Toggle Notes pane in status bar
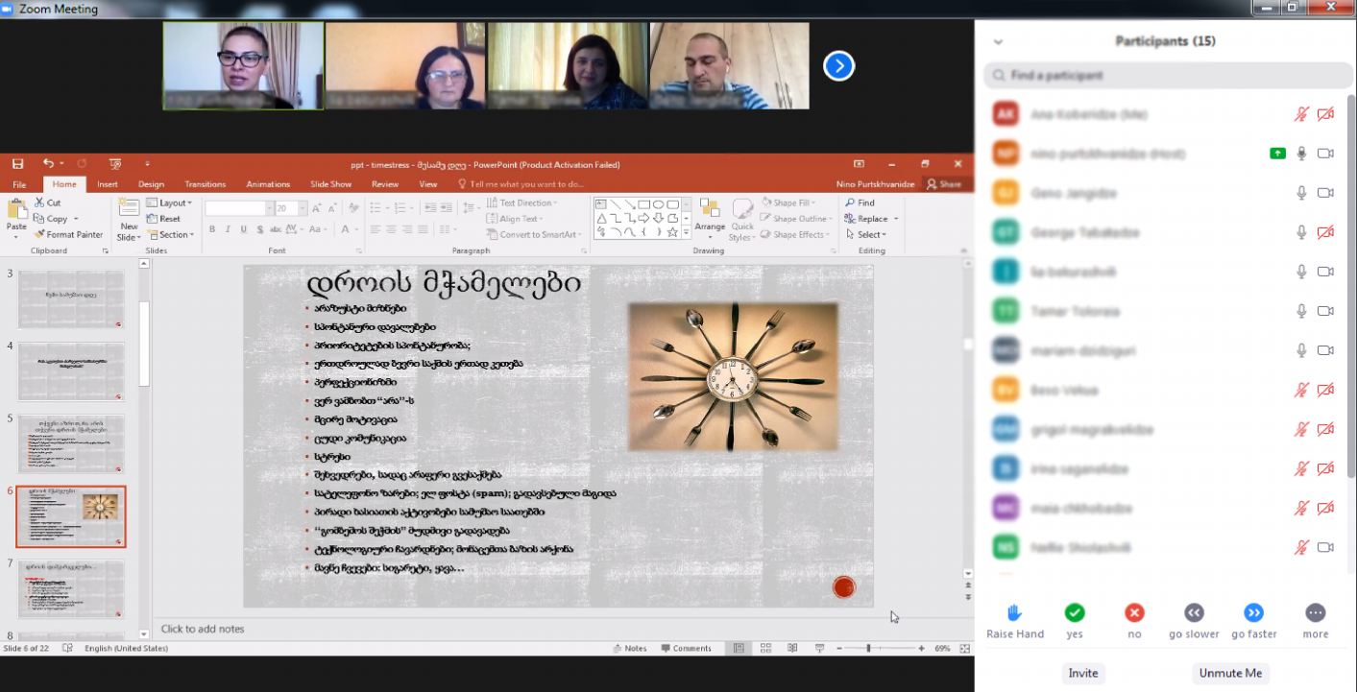The width and height of the screenshot is (1357, 692). (630, 649)
